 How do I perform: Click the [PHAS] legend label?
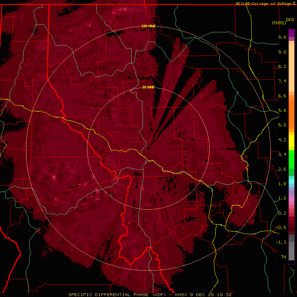click(x=279, y=23)
